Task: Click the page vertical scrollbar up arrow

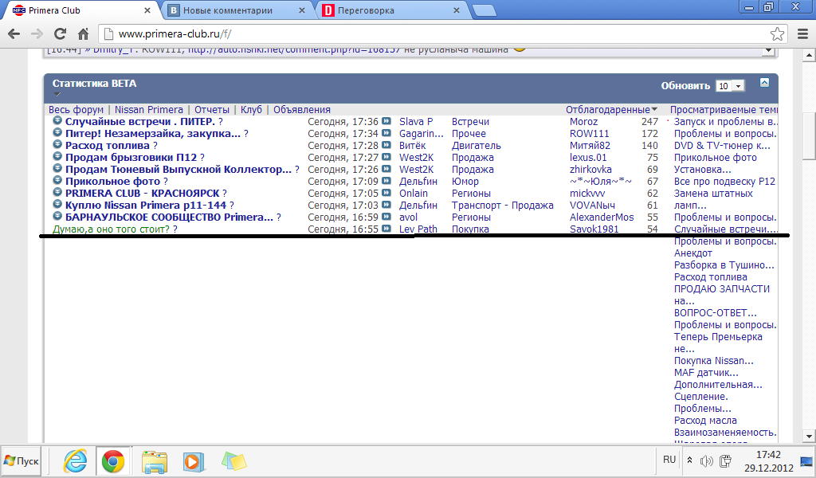Action: 810,55
